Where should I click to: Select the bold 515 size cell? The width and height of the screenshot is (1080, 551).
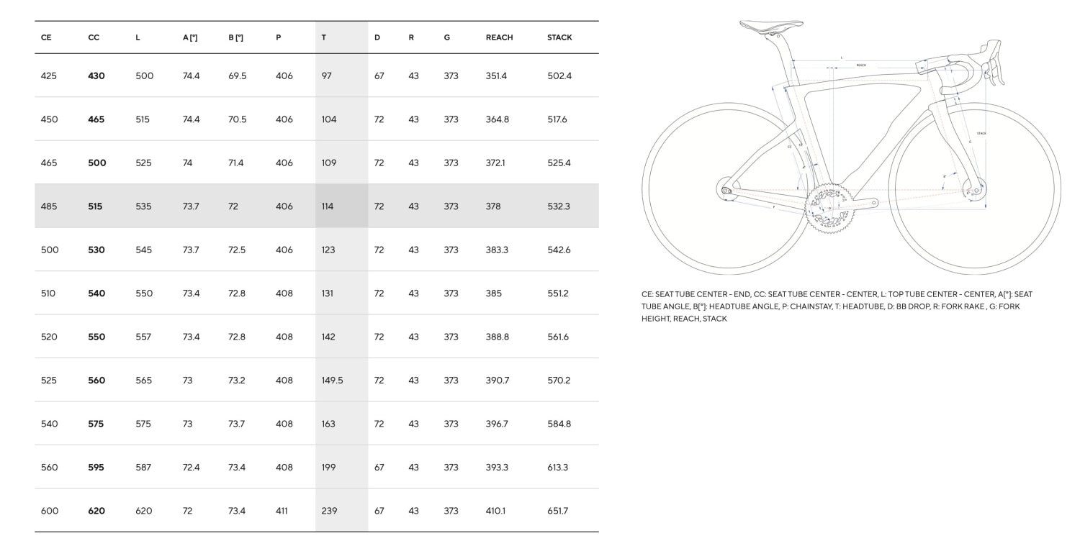95,206
